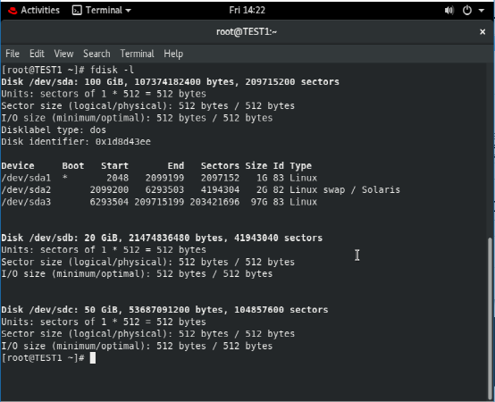Click the terminal vertical scrollbar thumb
495x402 pixels.
[490, 318]
